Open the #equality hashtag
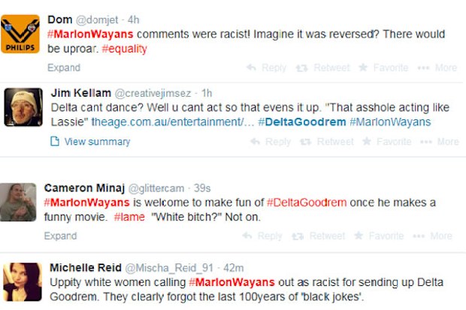The height and width of the screenshot is (310, 466). pos(124,49)
